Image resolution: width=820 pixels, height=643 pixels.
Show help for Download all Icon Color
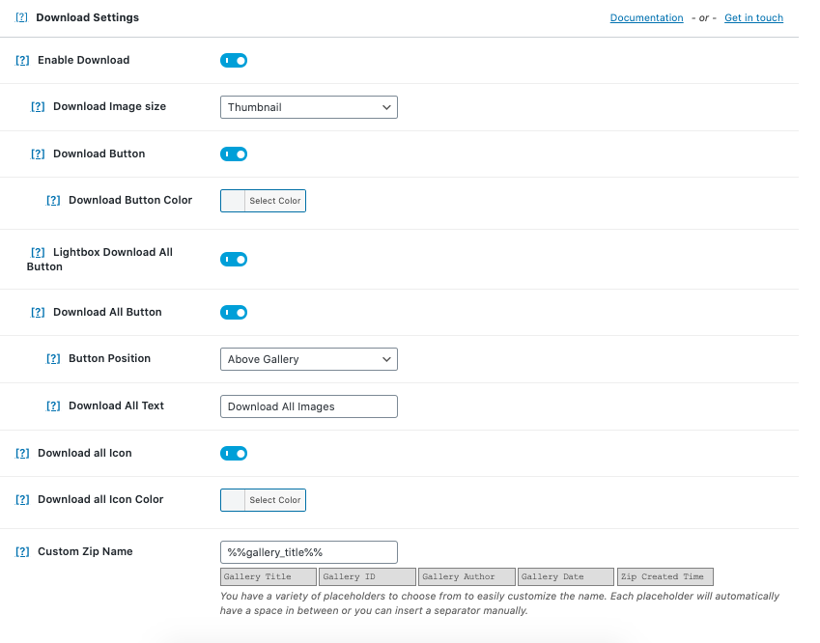click(x=22, y=499)
